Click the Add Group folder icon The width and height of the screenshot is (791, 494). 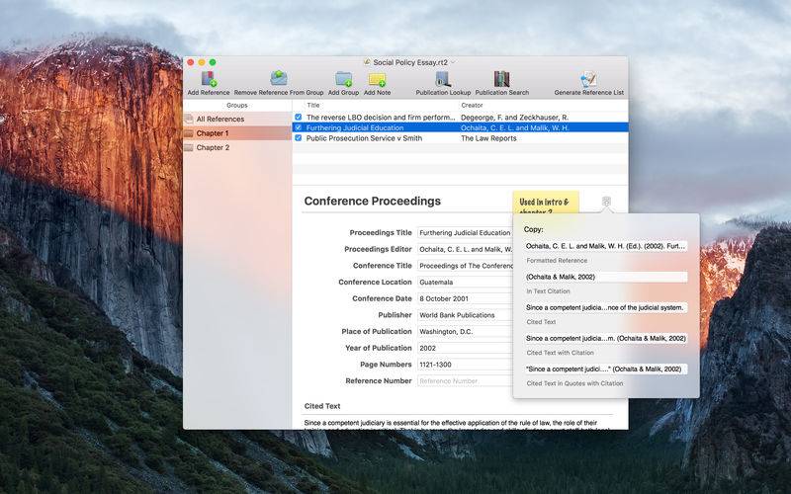(343, 79)
